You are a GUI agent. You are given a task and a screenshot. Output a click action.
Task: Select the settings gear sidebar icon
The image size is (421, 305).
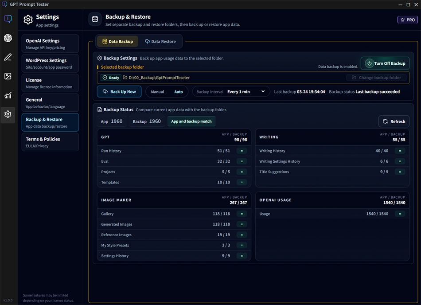(x=8, y=114)
